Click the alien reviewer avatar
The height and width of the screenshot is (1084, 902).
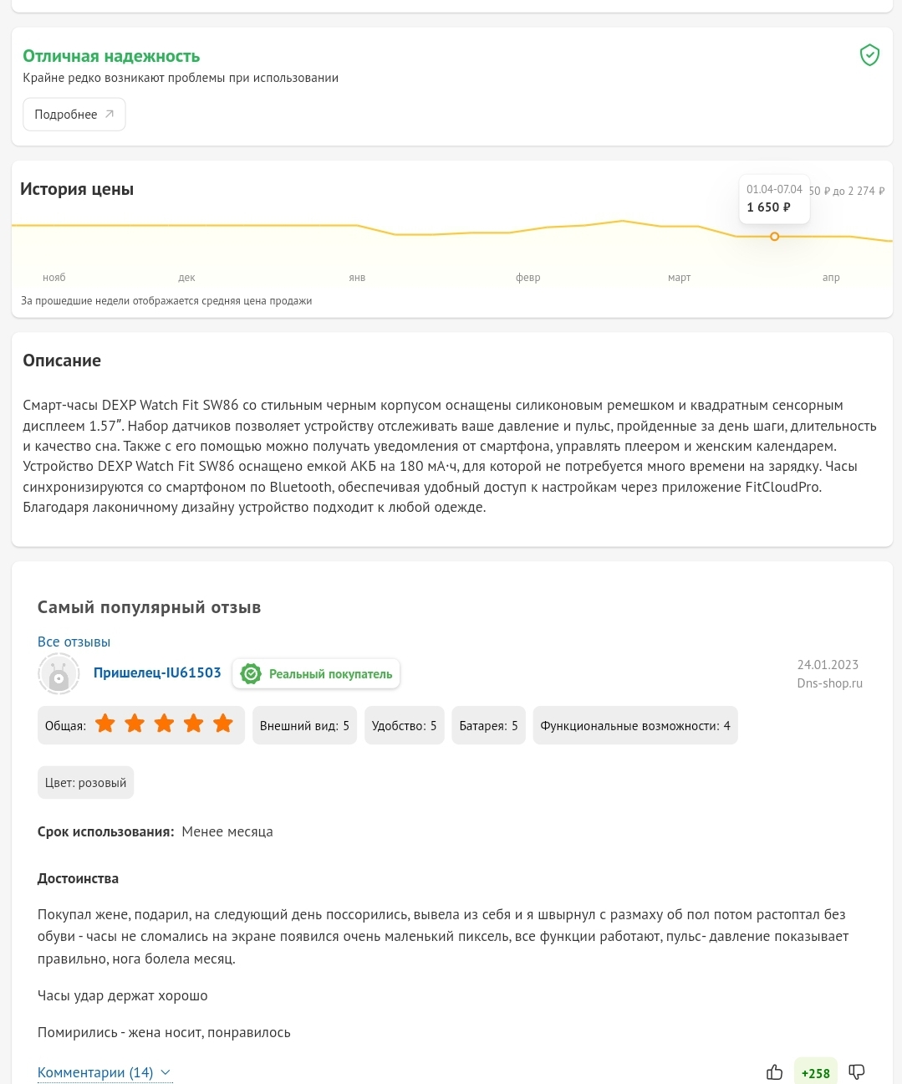click(59, 673)
